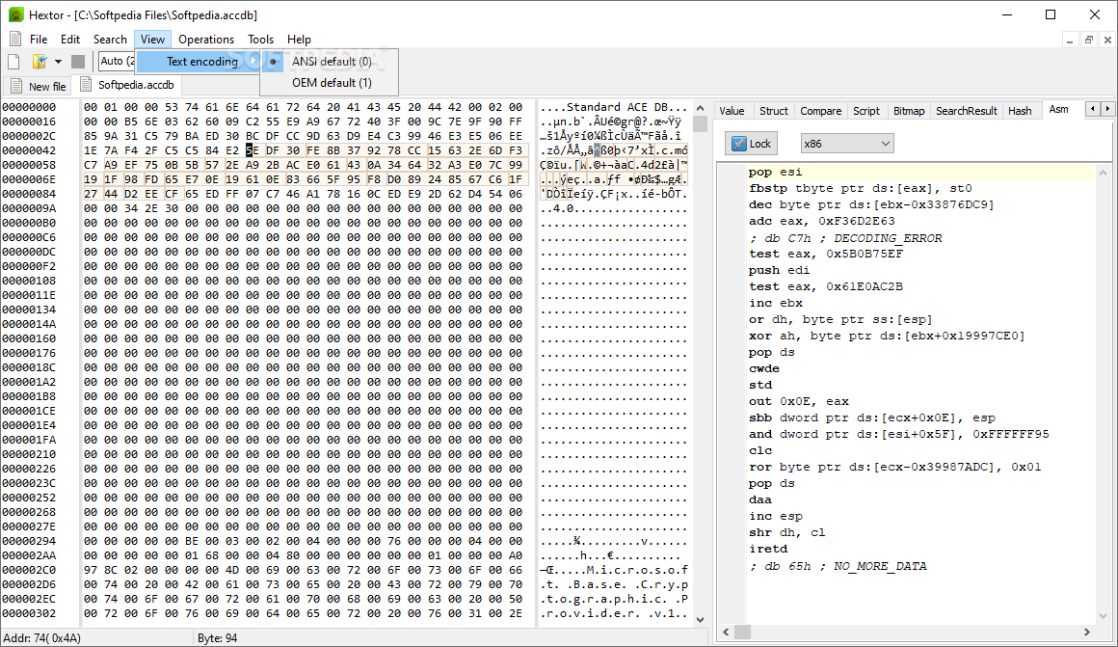Select OEM default (1) encoding
The width and height of the screenshot is (1118, 647).
point(329,83)
